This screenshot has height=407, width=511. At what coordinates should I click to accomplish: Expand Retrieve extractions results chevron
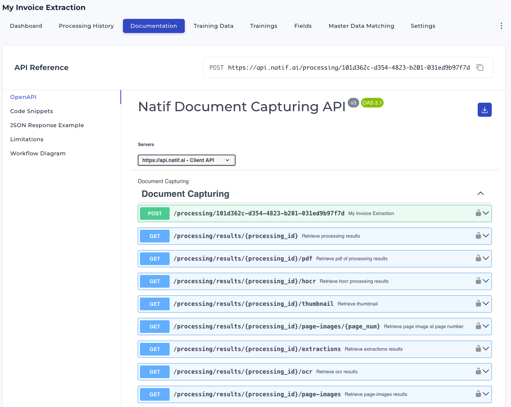click(x=486, y=349)
